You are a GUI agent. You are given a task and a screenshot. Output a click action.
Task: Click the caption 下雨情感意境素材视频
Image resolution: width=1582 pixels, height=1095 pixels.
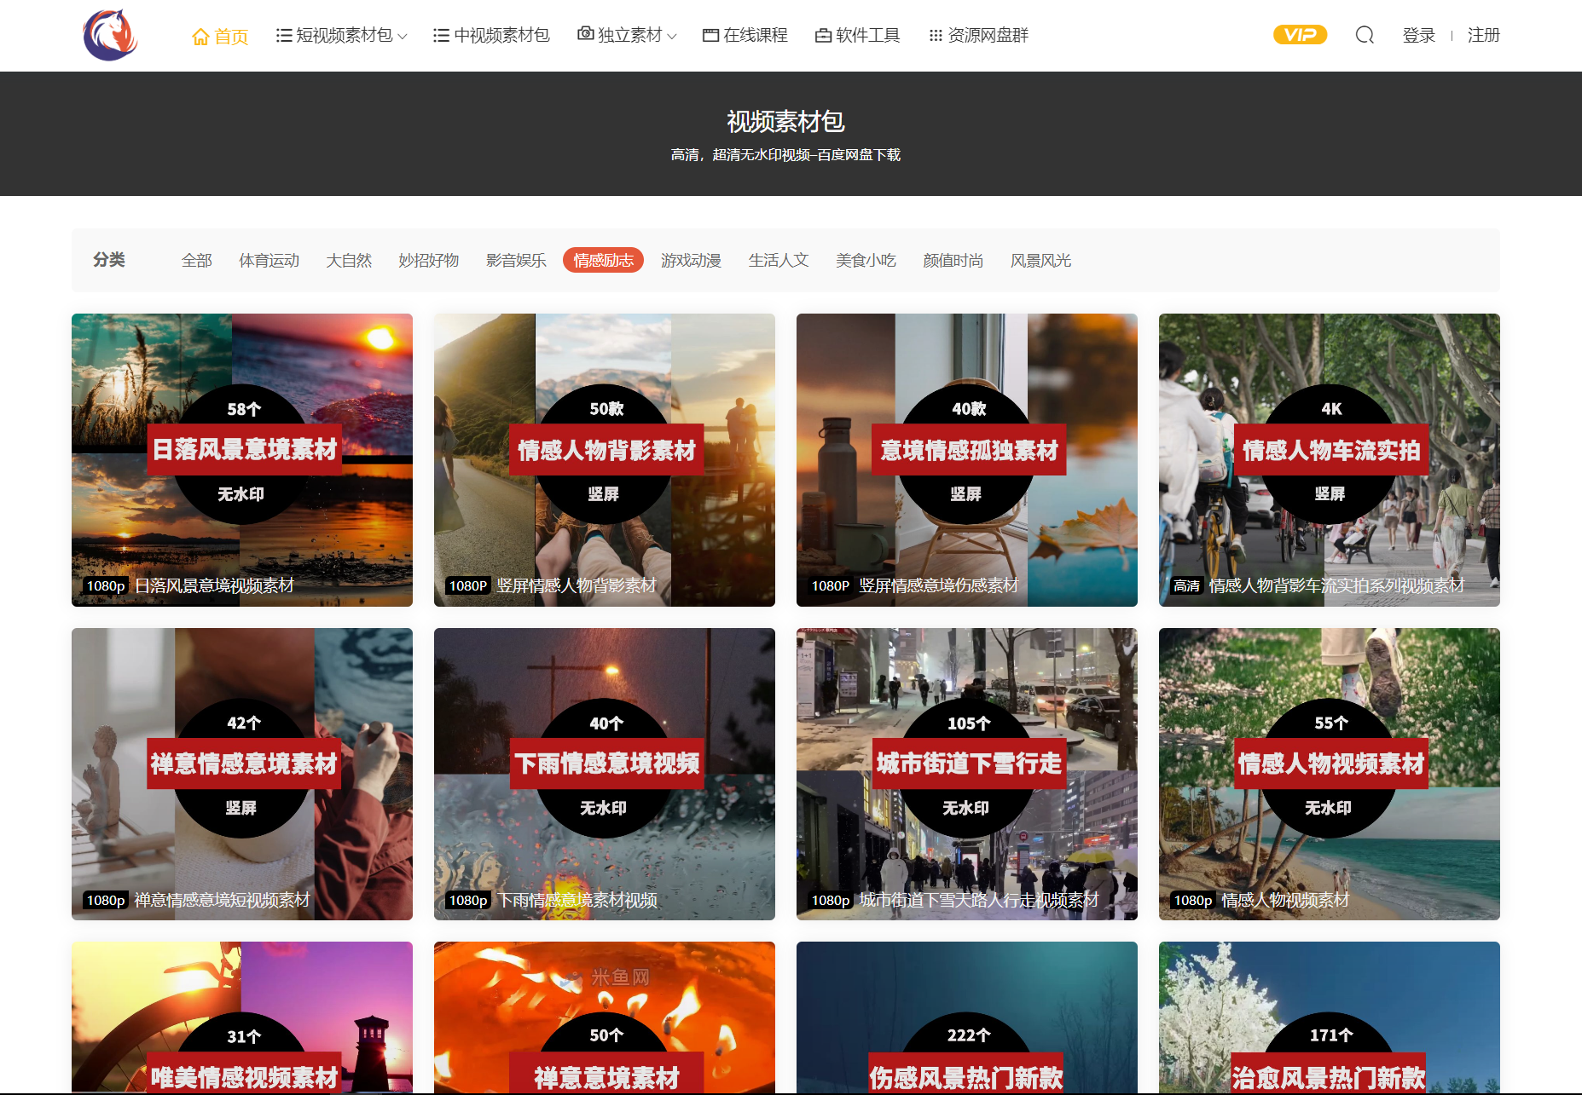(x=577, y=900)
